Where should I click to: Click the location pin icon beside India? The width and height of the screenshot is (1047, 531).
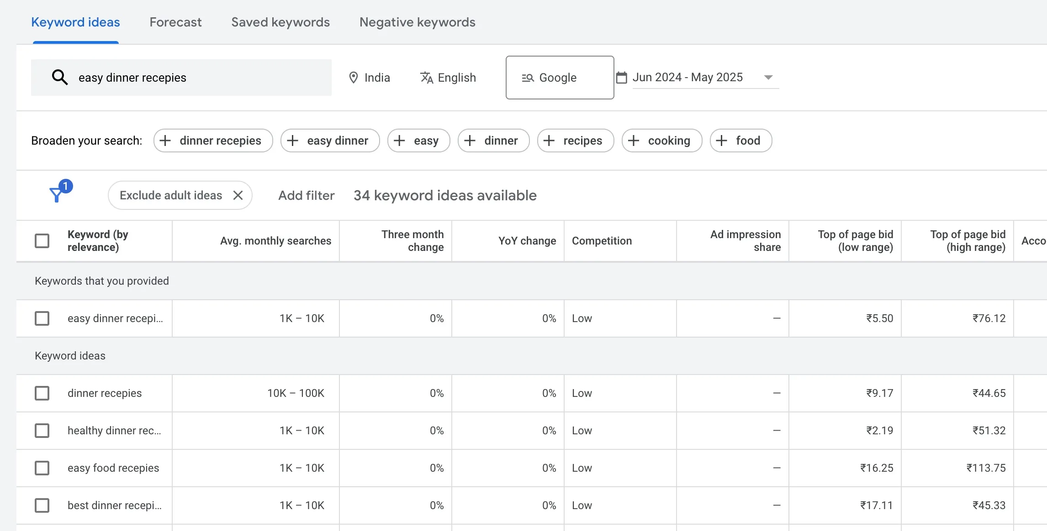click(x=354, y=77)
